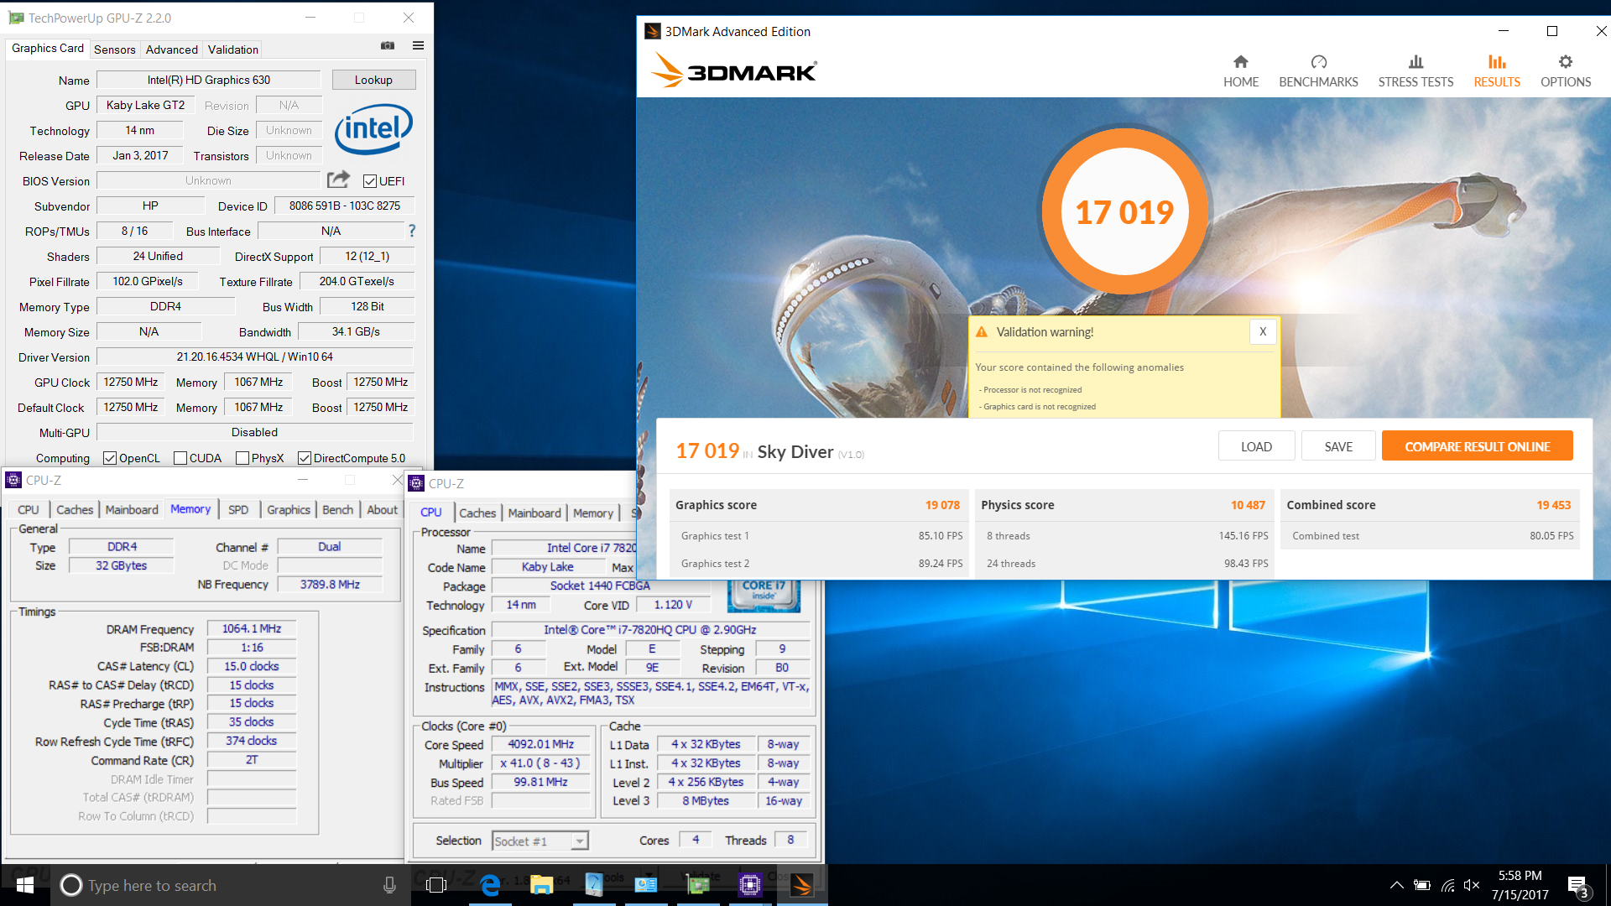1611x906 pixels.
Task: Open 3DMark Benchmarks gauge icon
Action: tap(1318, 62)
